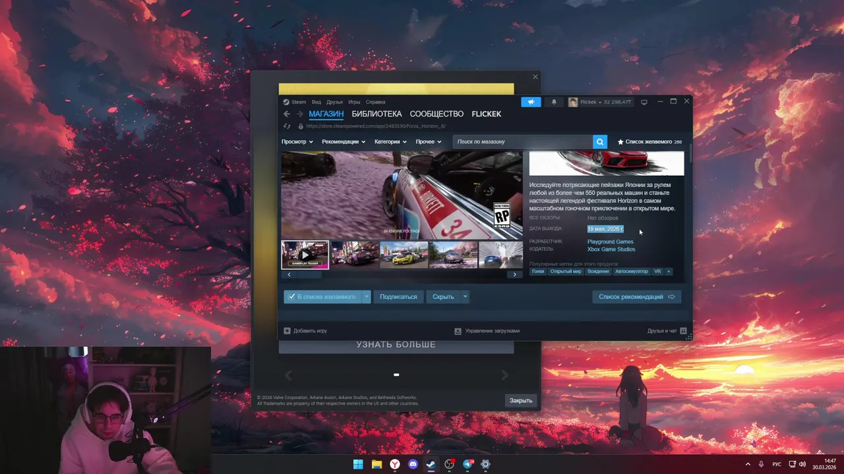Screen dimensions: 844x474
Task: Click the 'Подписаться' button
Action: point(398,297)
